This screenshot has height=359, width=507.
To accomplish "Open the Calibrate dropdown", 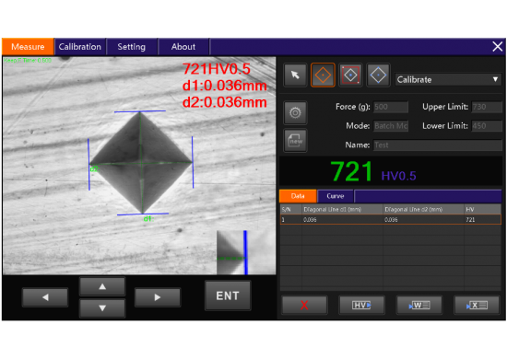I will pyautogui.click(x=448, y=79).
